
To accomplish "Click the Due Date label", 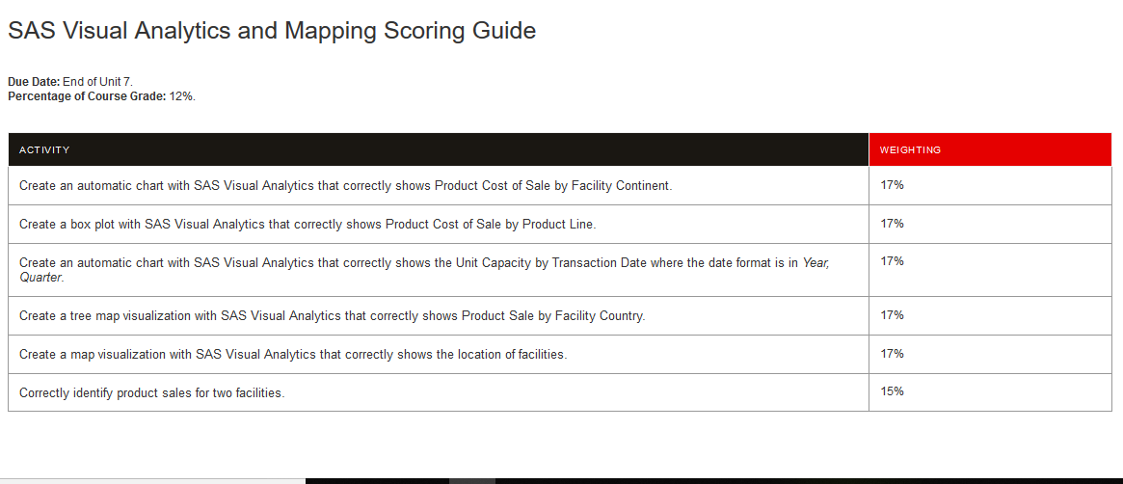I will (x=34, y=82).
